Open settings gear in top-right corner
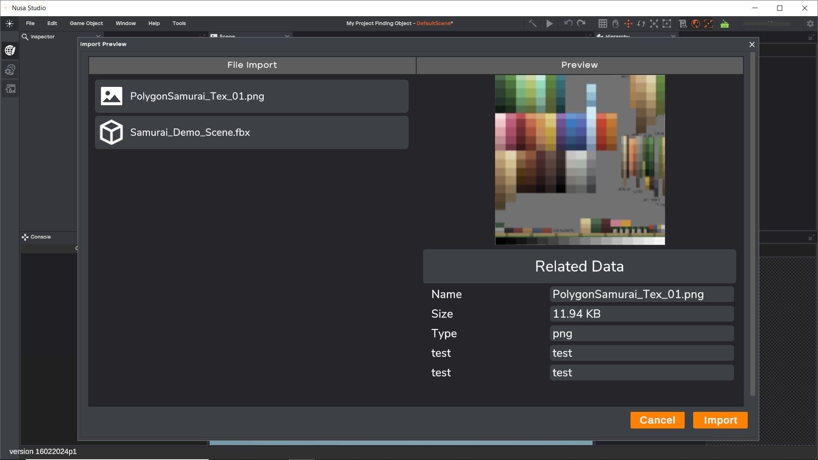This screenshot has height=460, width=818. 810,24
